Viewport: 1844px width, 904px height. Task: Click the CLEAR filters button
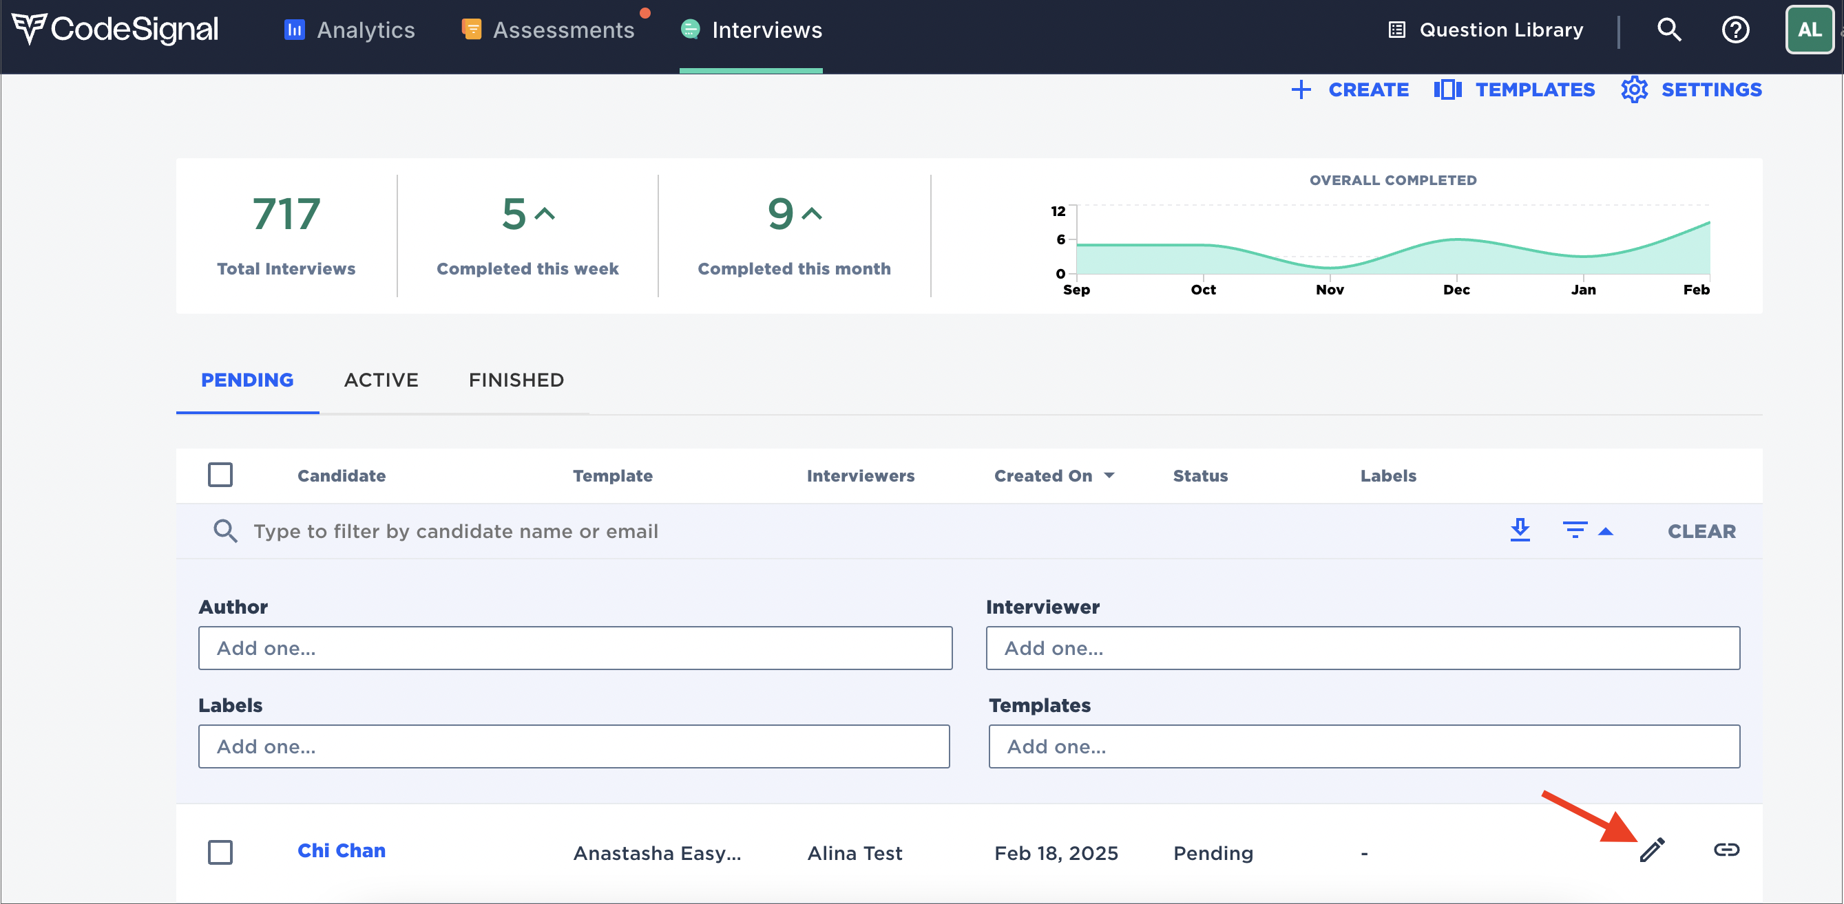coord(1701,530)
